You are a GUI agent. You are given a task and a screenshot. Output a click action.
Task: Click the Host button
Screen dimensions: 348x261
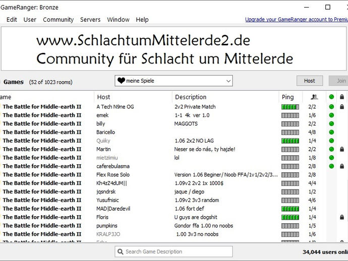pyautogui.click(x=310, y=81)
